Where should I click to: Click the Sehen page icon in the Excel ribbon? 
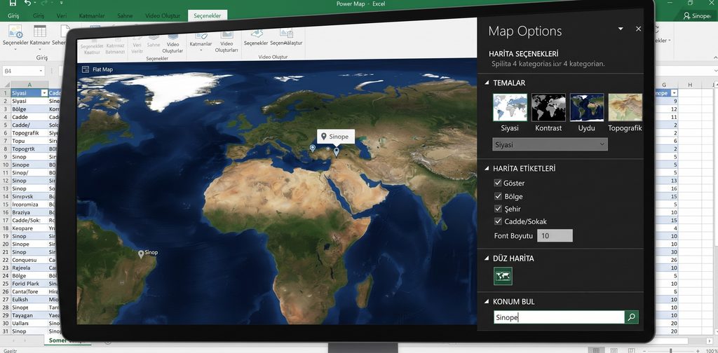click(65, 31)
